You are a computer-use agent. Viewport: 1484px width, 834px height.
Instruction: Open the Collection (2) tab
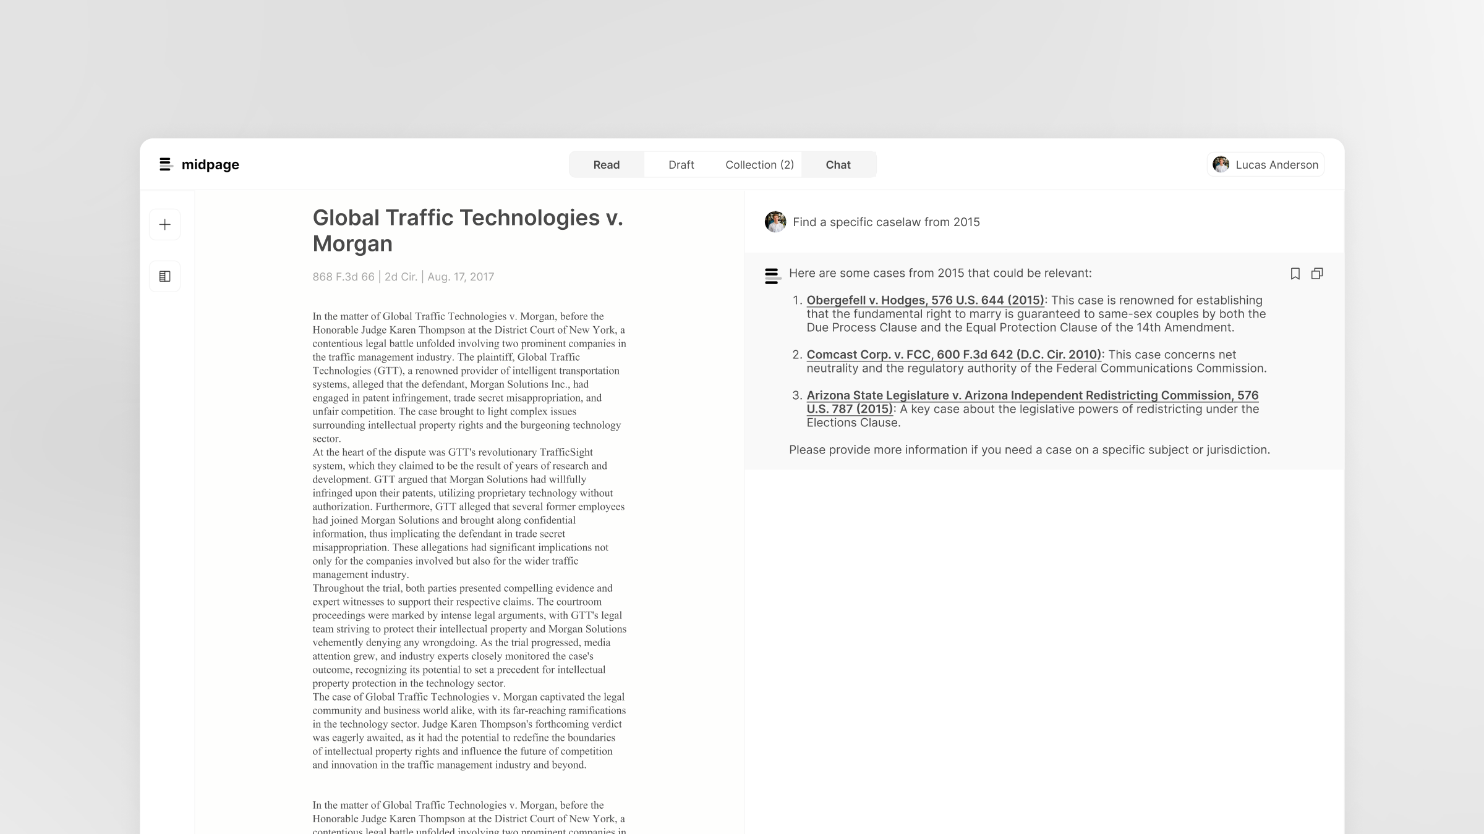point(759,164)
